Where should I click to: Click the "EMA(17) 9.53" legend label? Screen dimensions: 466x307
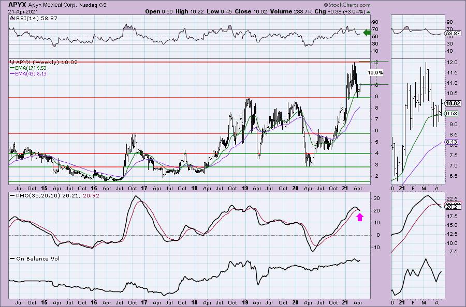pyautogui.click(x=31, y=68)
